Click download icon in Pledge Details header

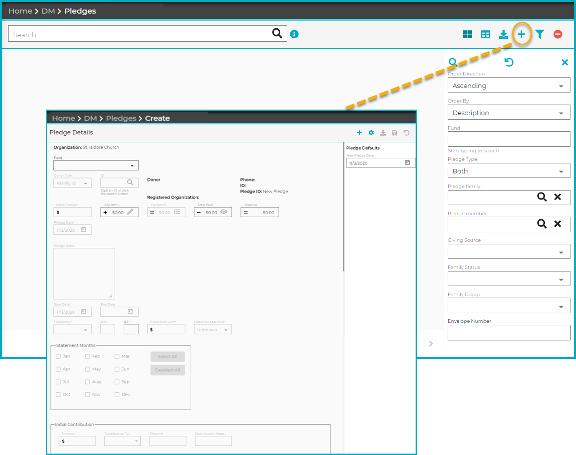[383, 133]
